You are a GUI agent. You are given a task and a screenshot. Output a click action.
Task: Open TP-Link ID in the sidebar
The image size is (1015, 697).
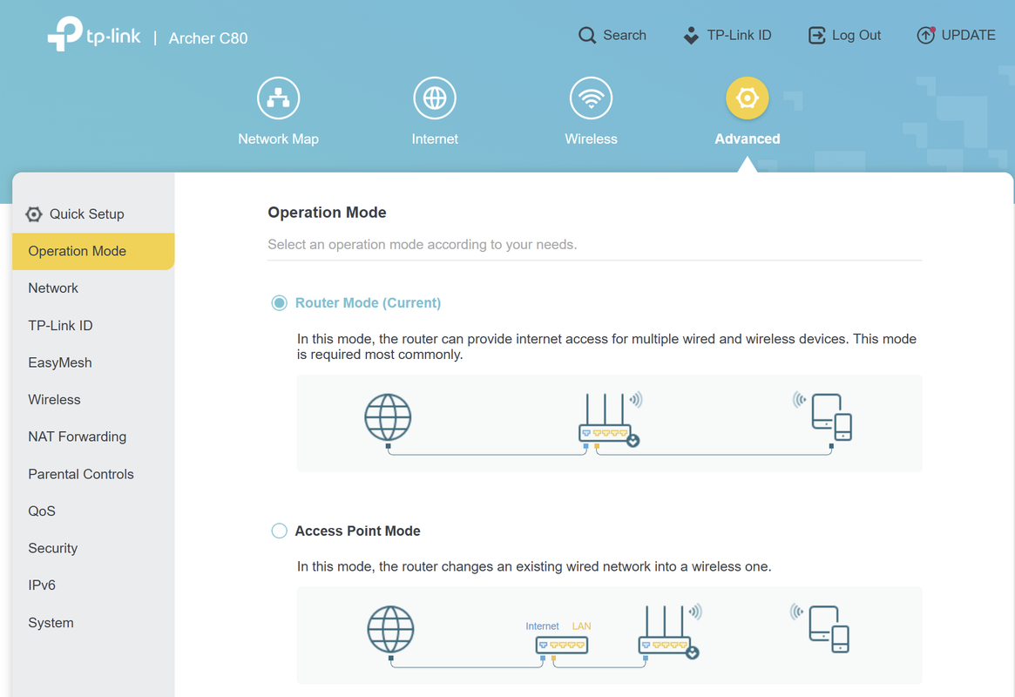(x=93, y=326)
